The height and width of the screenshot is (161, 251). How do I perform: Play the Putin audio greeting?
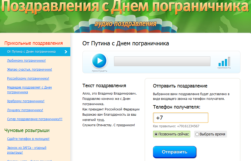coord(99,61)
